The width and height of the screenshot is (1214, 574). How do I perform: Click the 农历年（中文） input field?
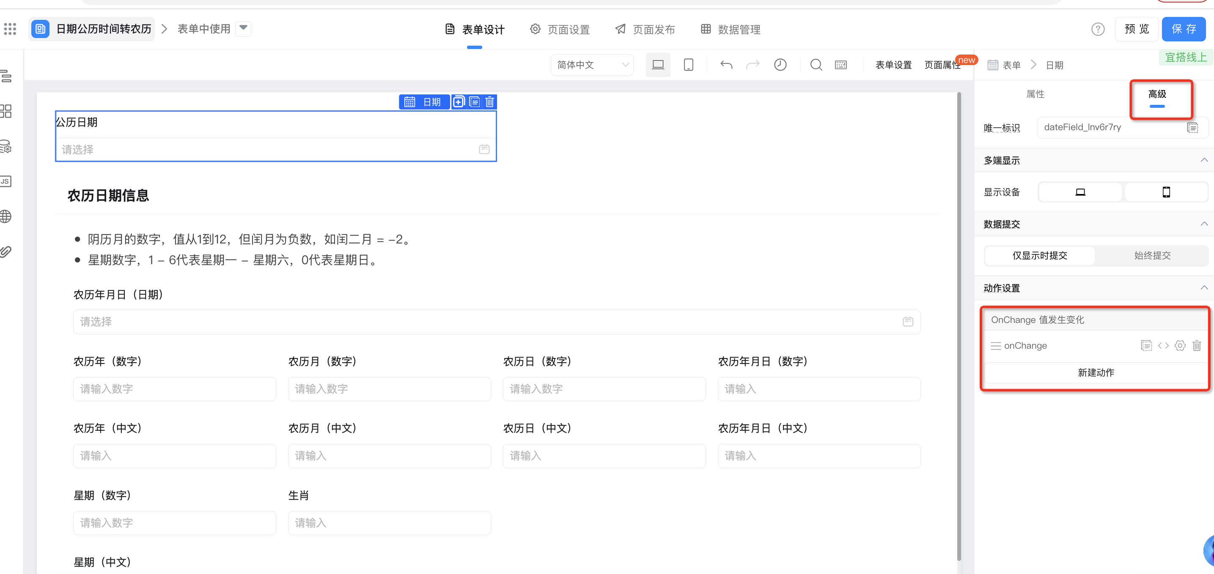174,456
